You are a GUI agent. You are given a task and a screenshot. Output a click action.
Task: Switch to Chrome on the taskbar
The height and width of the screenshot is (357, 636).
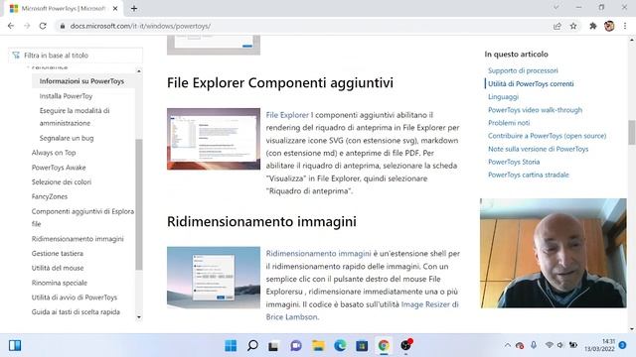coord(384,345)
